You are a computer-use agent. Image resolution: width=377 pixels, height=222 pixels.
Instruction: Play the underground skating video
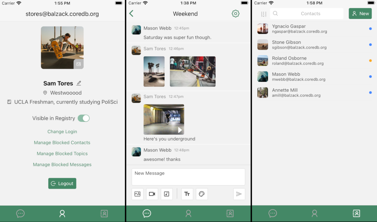[x=164, y=119]
